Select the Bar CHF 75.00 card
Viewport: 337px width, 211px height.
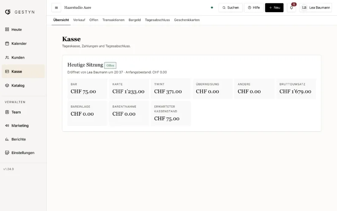[87, 89]
